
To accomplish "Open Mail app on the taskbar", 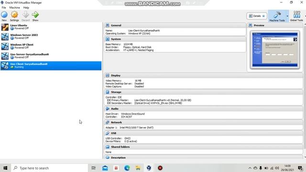I will (x=105, y=168).
